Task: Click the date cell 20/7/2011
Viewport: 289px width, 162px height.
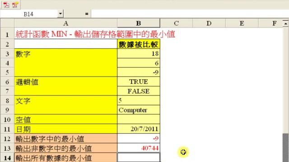Action: pyautogui.click(x=139, y=129)
